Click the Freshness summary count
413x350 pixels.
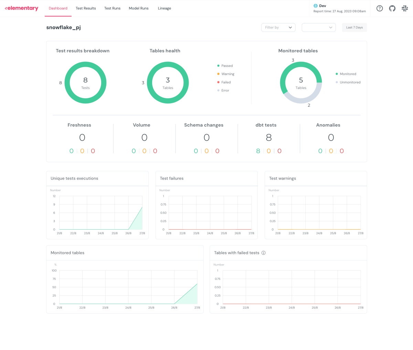(82, 138)
